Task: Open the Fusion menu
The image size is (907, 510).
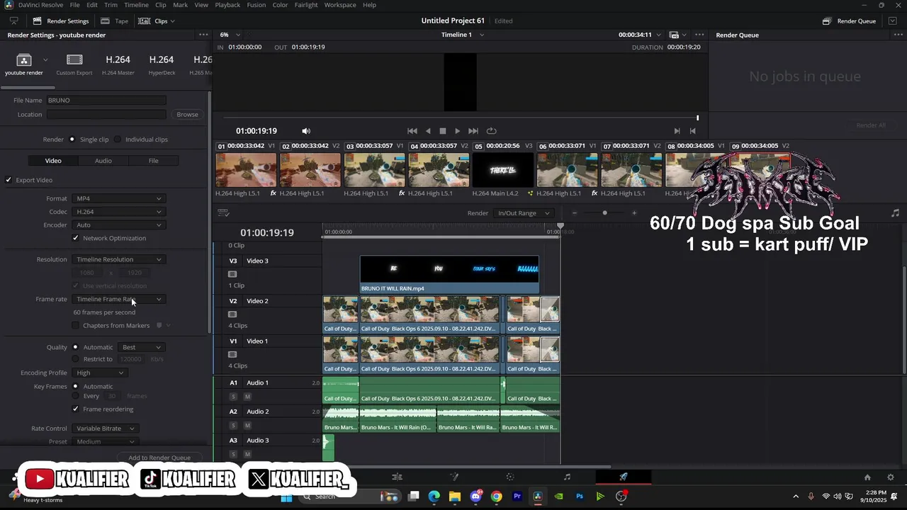Action: 257,5
